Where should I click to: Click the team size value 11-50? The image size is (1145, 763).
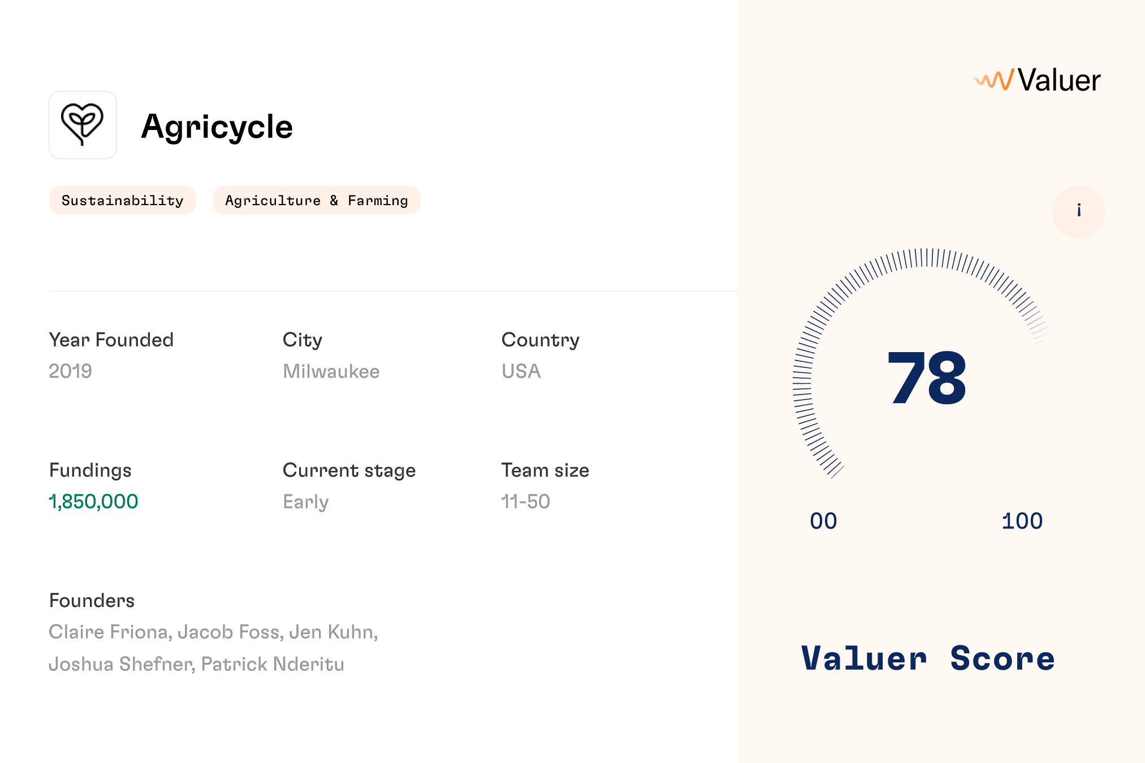point(525,501)
